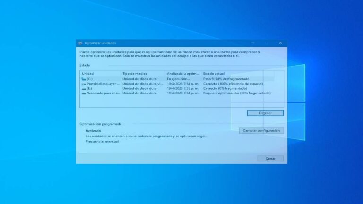Select the Reservado para el sistema drive icon
363x204 pixels.
click(x=84, y=93)
